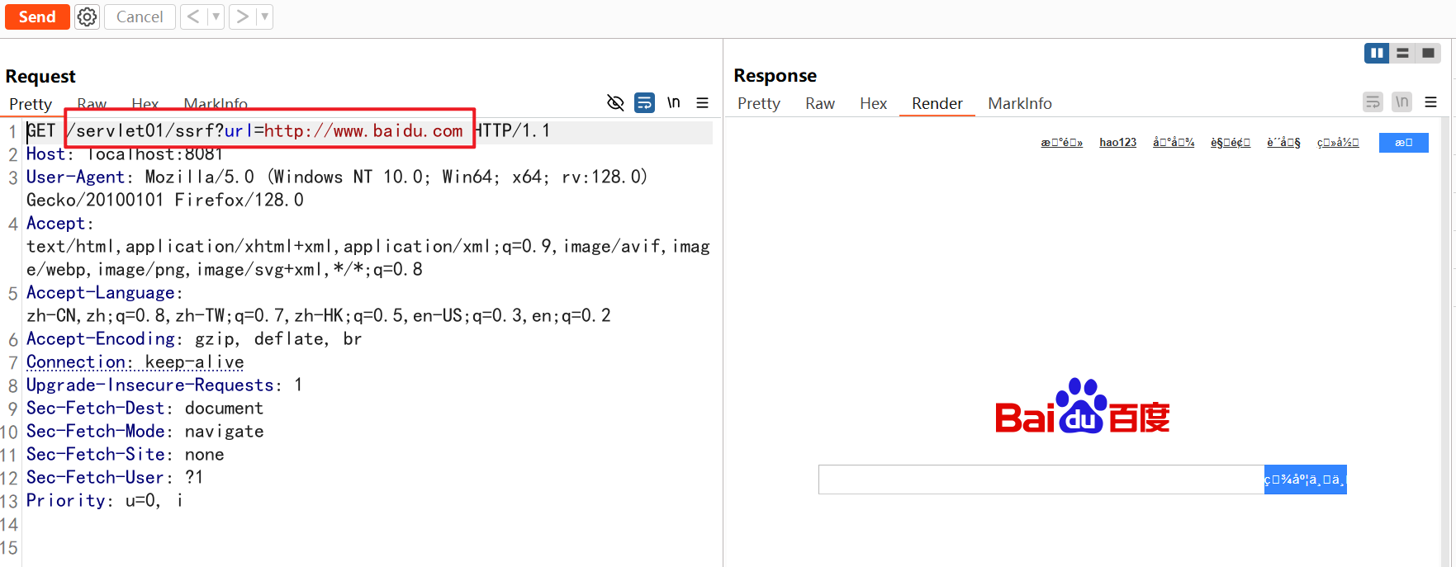Switch to the Response Raw tab

(x=820, y=103)
